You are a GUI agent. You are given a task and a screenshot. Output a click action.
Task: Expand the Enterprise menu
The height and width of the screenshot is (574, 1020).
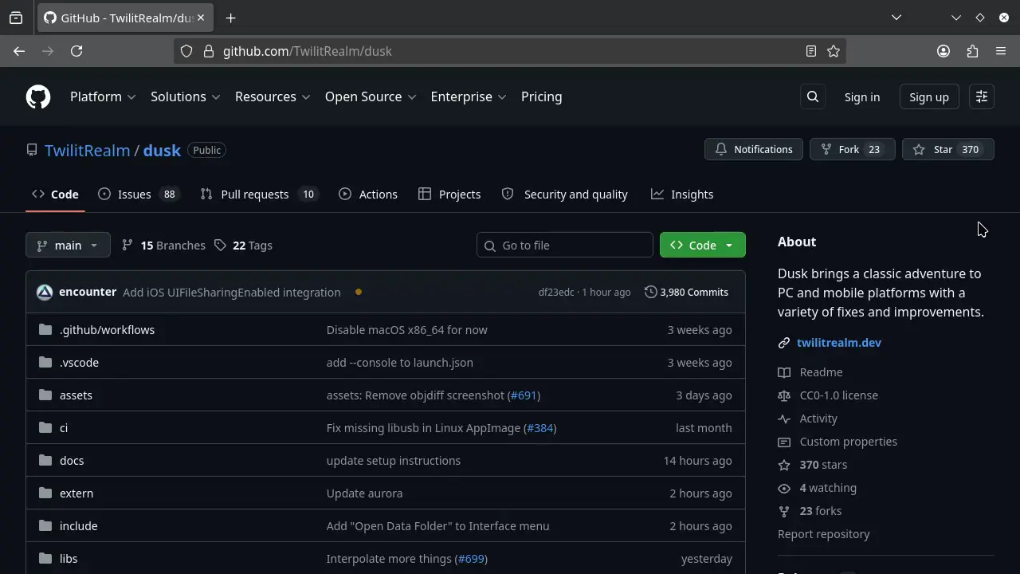(x=469, y=97)
